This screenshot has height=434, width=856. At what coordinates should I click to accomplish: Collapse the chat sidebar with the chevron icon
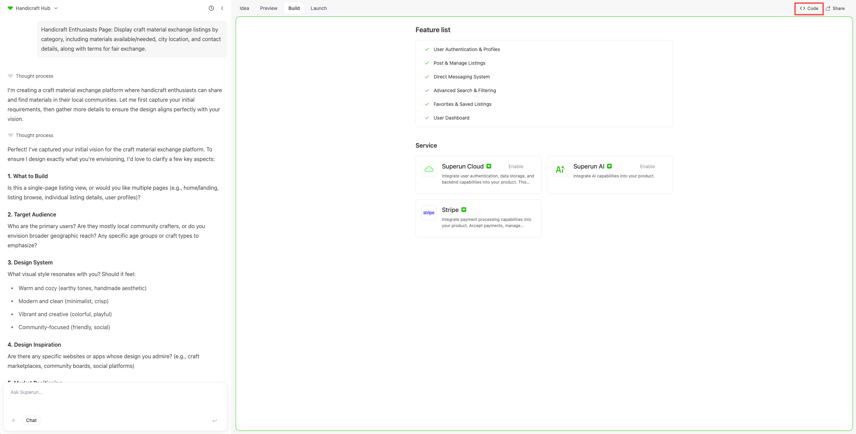(222, 8)
